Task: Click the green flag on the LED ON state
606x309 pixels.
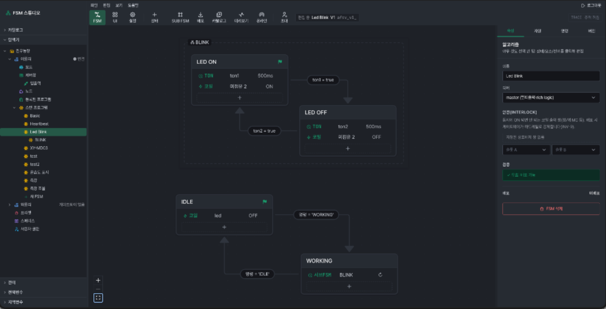Action: tap(280, 62)
